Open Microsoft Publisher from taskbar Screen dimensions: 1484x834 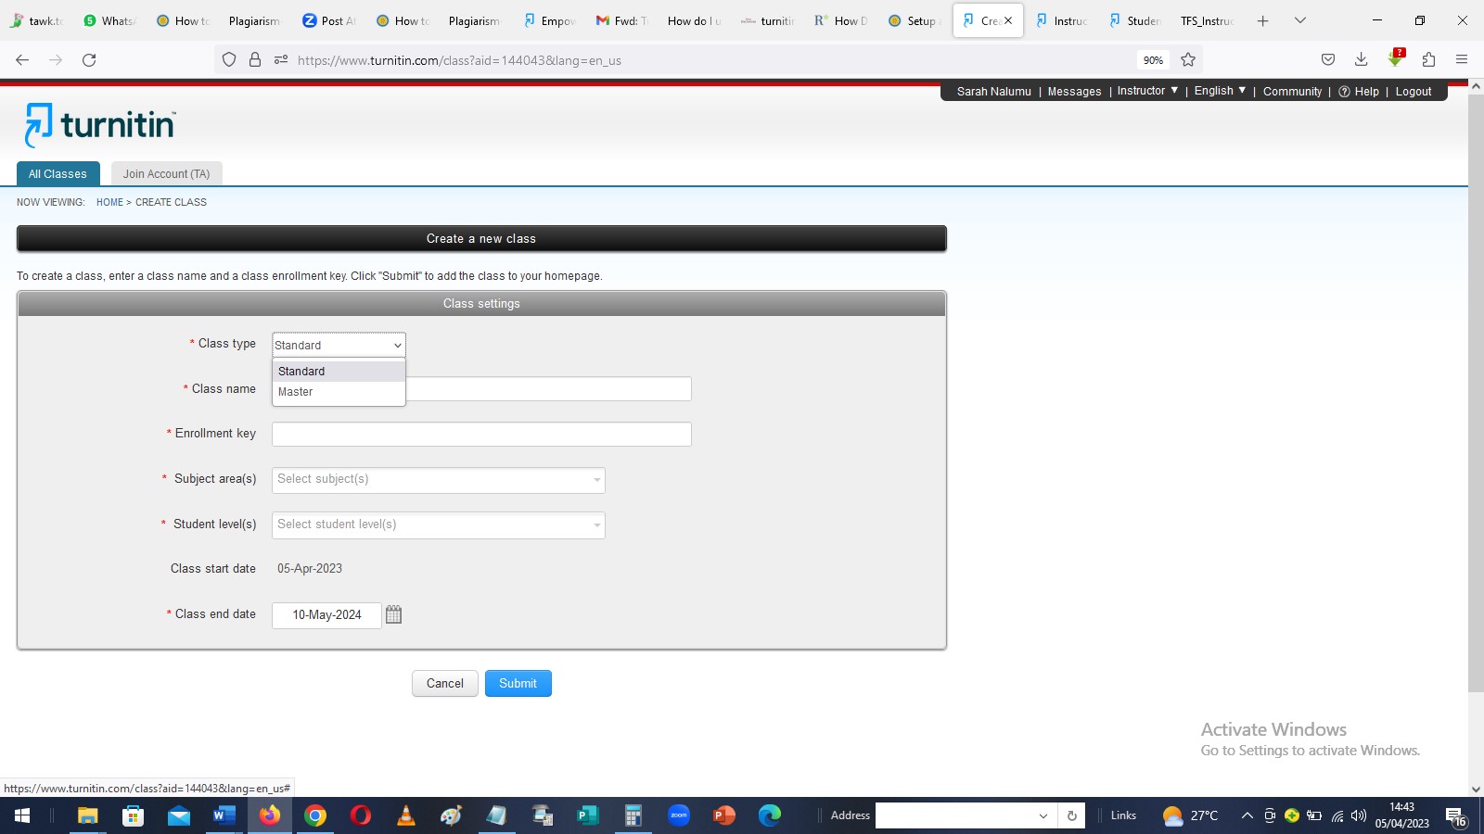point(588,815)
